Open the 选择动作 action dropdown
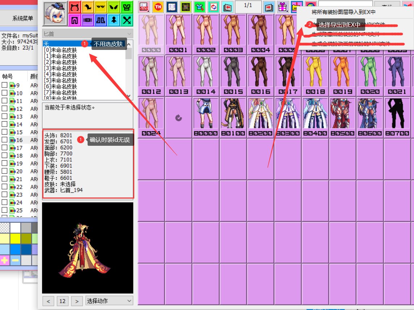 [109, 301]
